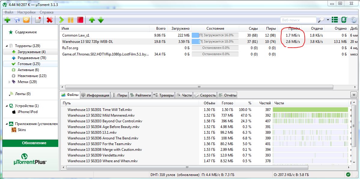360x179 pixels.
Task: Switch to the Отчёты tab
Action: (x=227, y=95)
